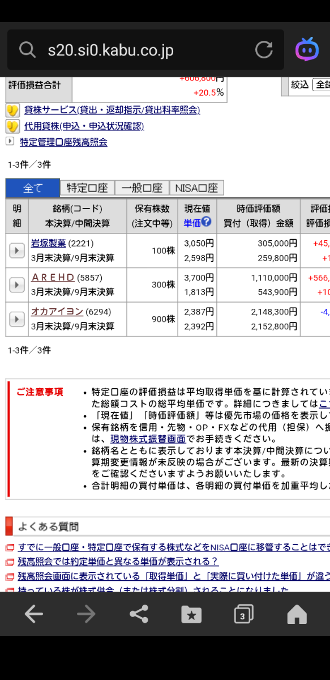Click the beginner leaf icon next to 代用貸株
Image resolution: width=330 pixels, height=680 pixels.
click(x=12, y=126)
